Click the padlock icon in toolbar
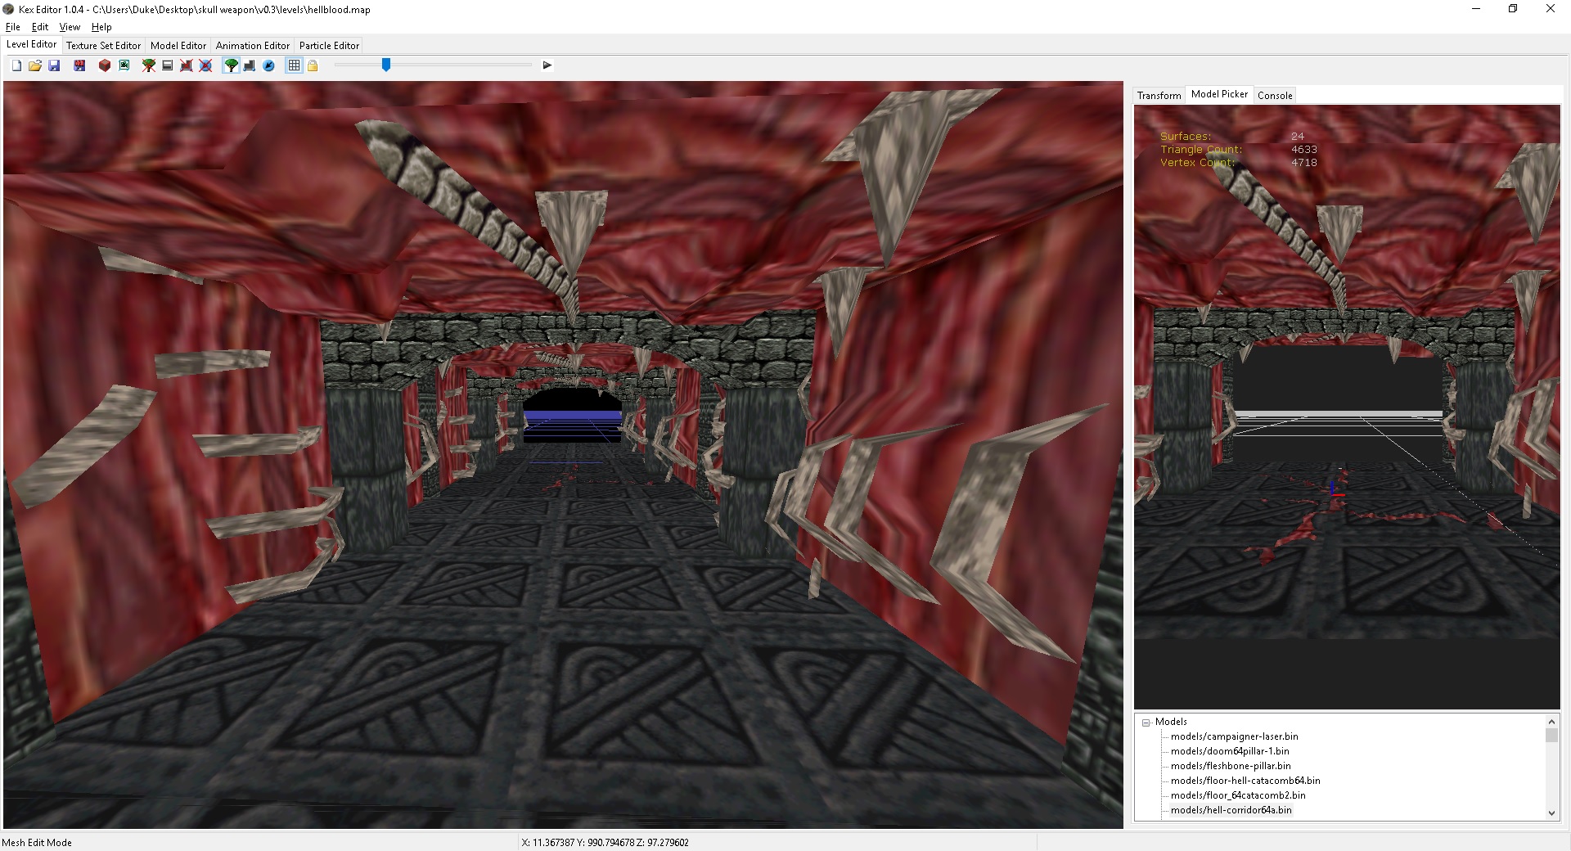Viewport: 1571px width, 851px height. 313,65
